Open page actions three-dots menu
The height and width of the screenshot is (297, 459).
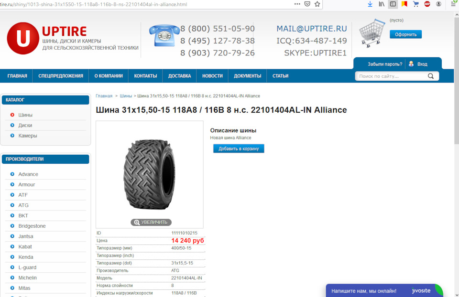pyautogui.click(x=297, y=4)
